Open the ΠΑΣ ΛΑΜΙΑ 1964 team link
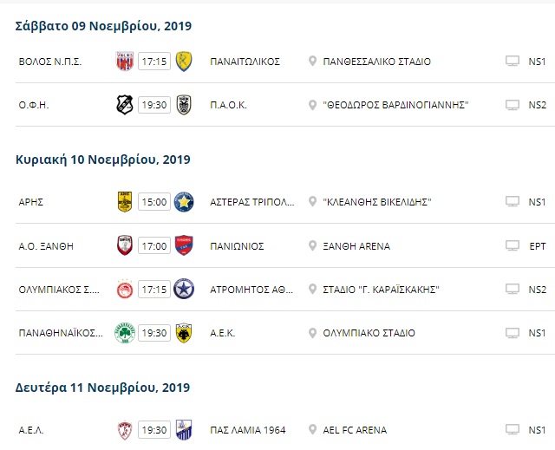The width and height of the screenshot is (555, 450). pos(248,430)
